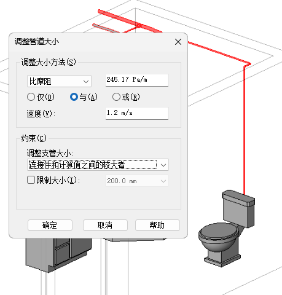Click the 帮助 button

[x=157, y=225]
